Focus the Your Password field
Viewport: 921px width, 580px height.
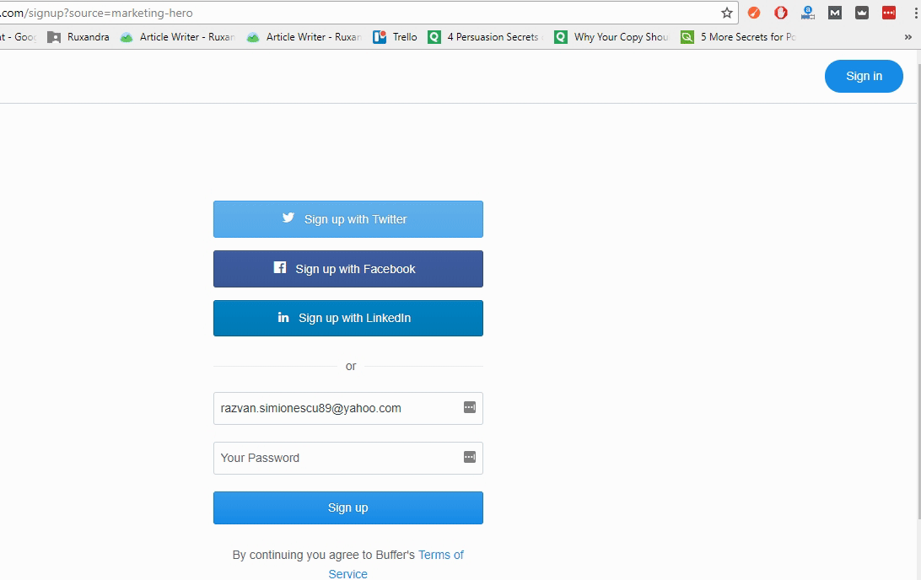point(347,458)
